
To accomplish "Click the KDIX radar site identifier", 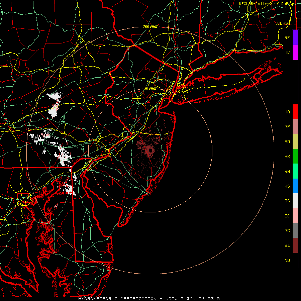I will [172, 299].
